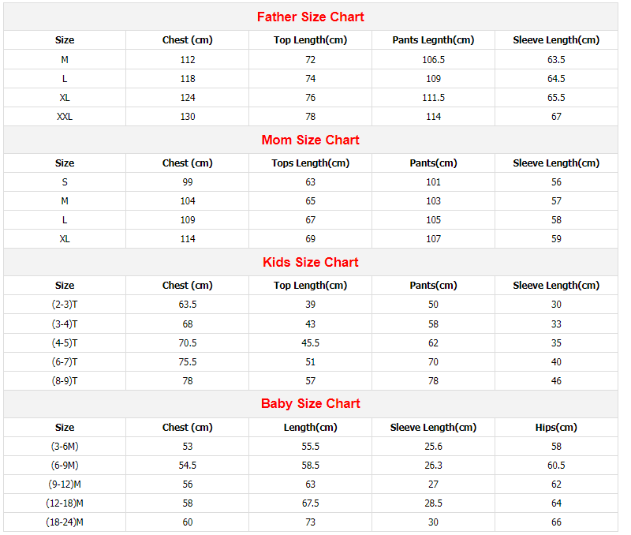Click the Tops Length(cm) column header
This screenshot has height=535, width=631.
[310, 163]
